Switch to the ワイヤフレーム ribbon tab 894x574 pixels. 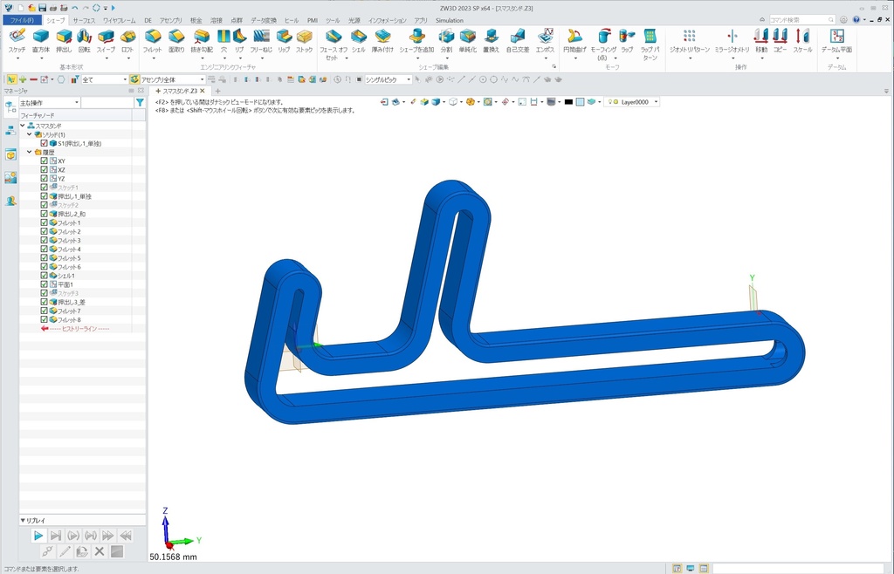point(119,20)
